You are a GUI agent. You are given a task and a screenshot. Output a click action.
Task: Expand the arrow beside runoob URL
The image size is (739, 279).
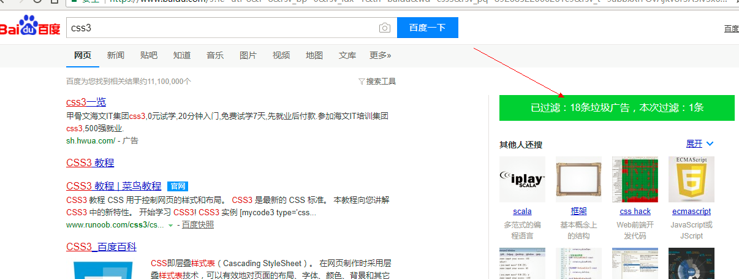[170, 226]
